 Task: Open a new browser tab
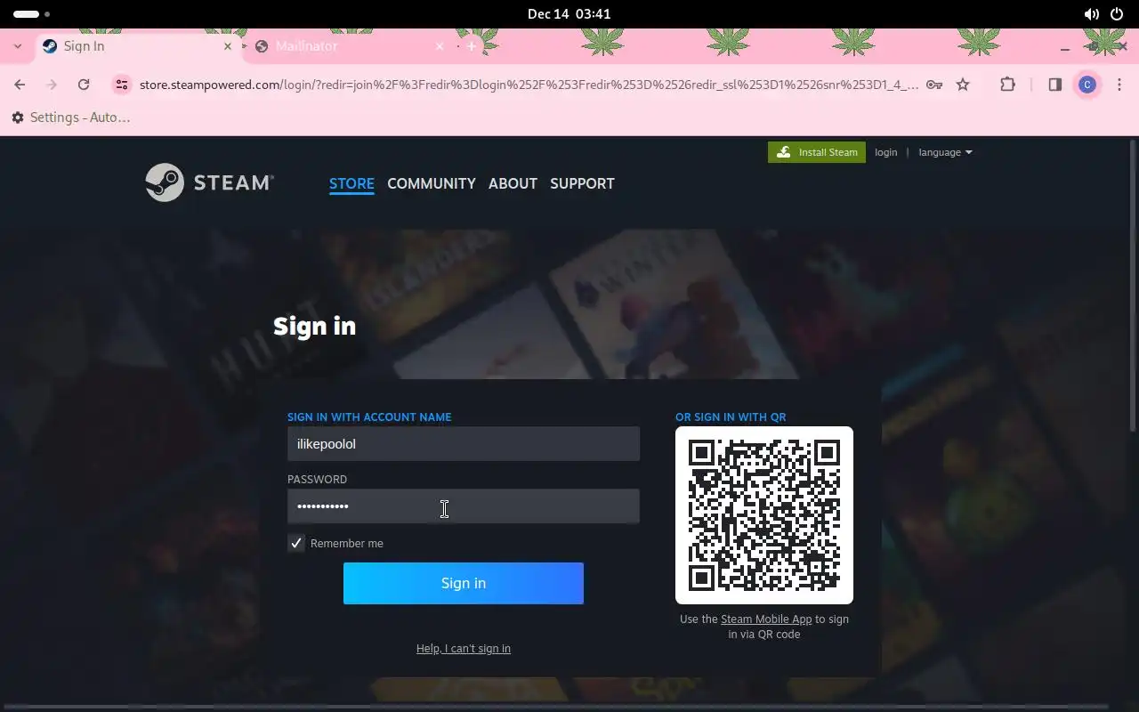coord(472,46)
